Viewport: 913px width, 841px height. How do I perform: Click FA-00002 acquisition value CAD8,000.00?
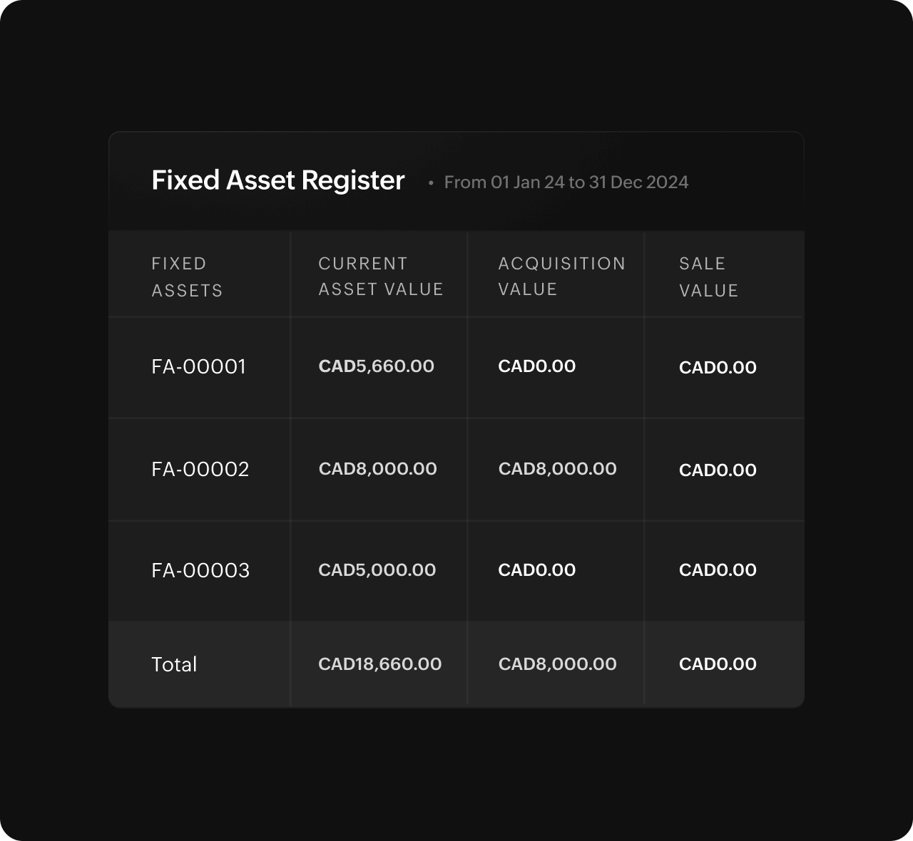pyautogui.click(x=557, y=469)
